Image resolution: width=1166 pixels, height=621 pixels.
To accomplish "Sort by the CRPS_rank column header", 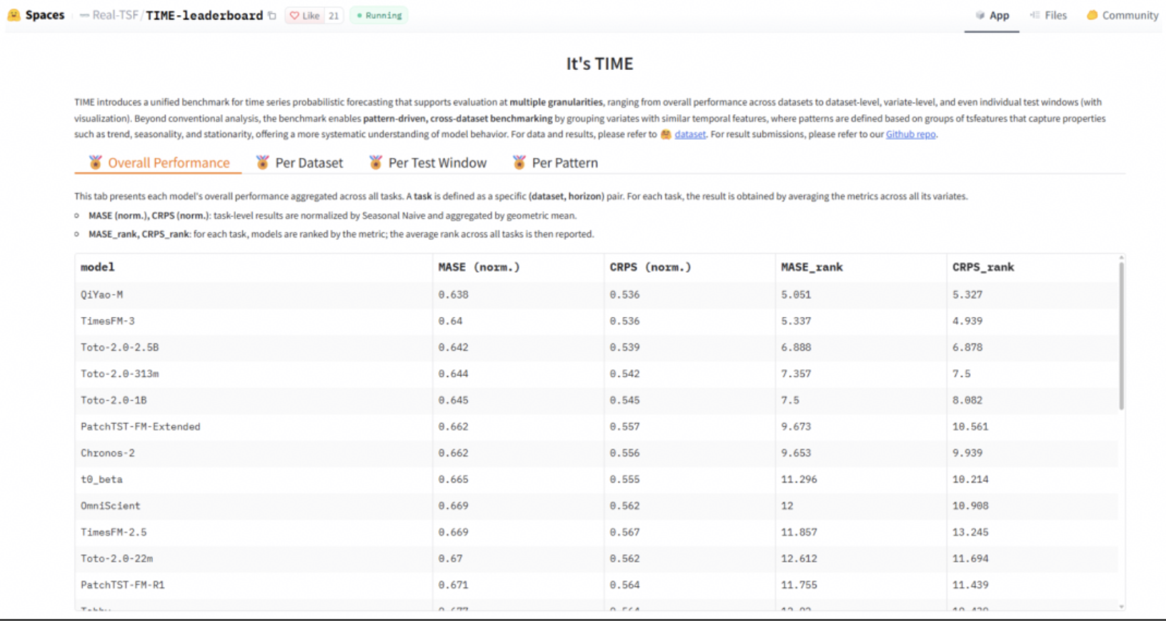I will (x=983, y=267).
